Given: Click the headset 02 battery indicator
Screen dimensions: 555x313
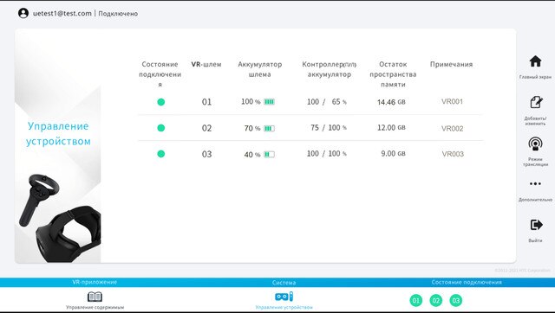Looking at the screenshot, I should 269,129.
